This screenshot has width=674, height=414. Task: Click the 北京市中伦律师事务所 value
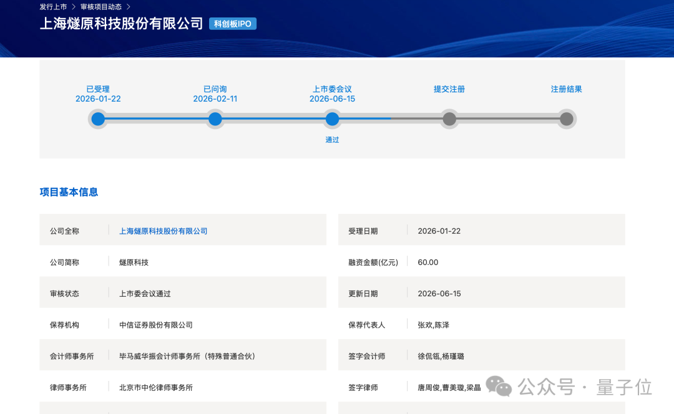(156, 388)
